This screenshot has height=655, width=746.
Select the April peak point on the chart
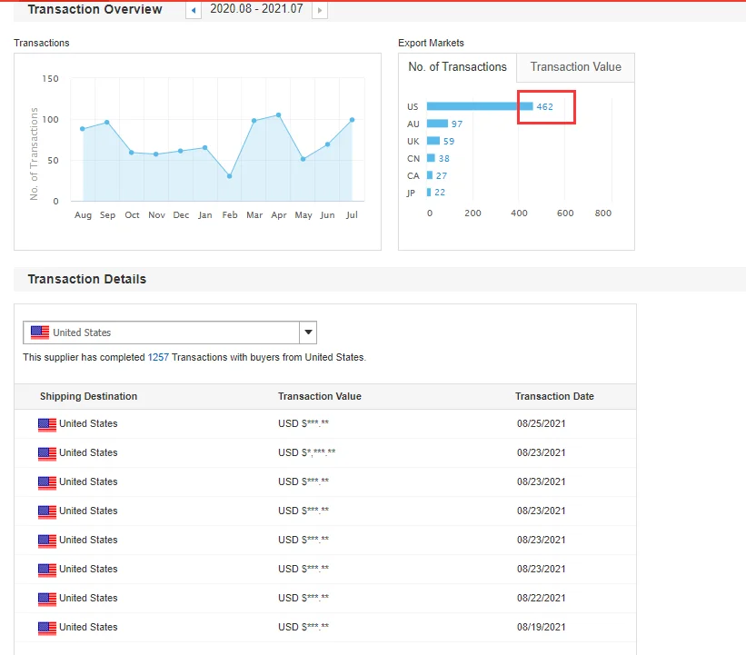[x=278, y=115]
